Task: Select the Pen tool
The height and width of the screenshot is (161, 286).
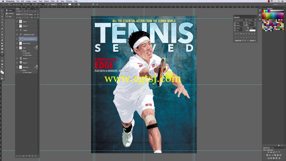Action: [2, 52]
